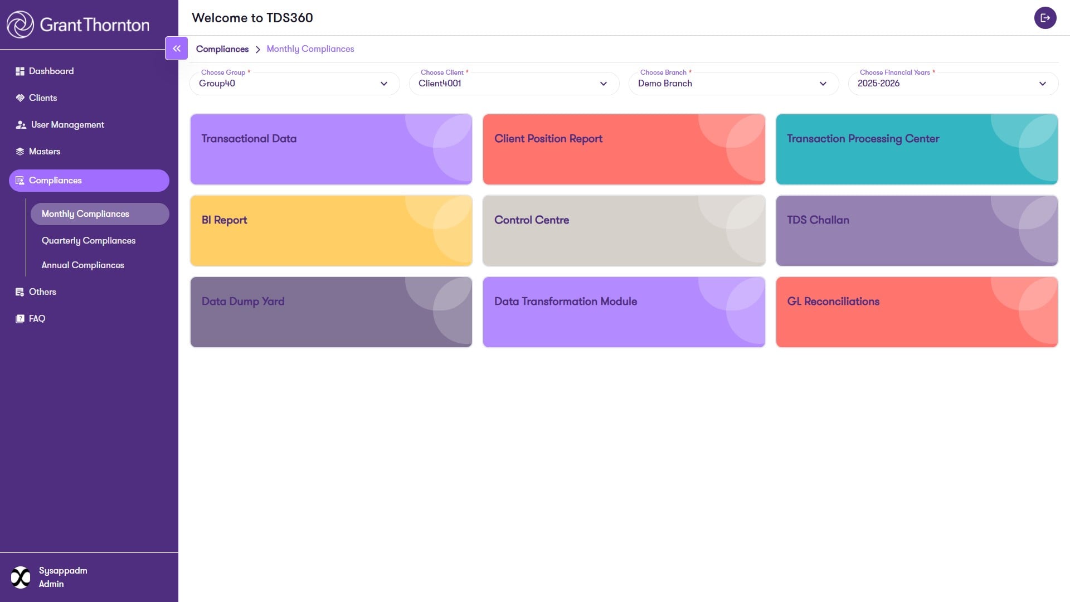Select the Compliances sidebar menu
This screenshot has height=602, width=1070.
coord(89,181)
